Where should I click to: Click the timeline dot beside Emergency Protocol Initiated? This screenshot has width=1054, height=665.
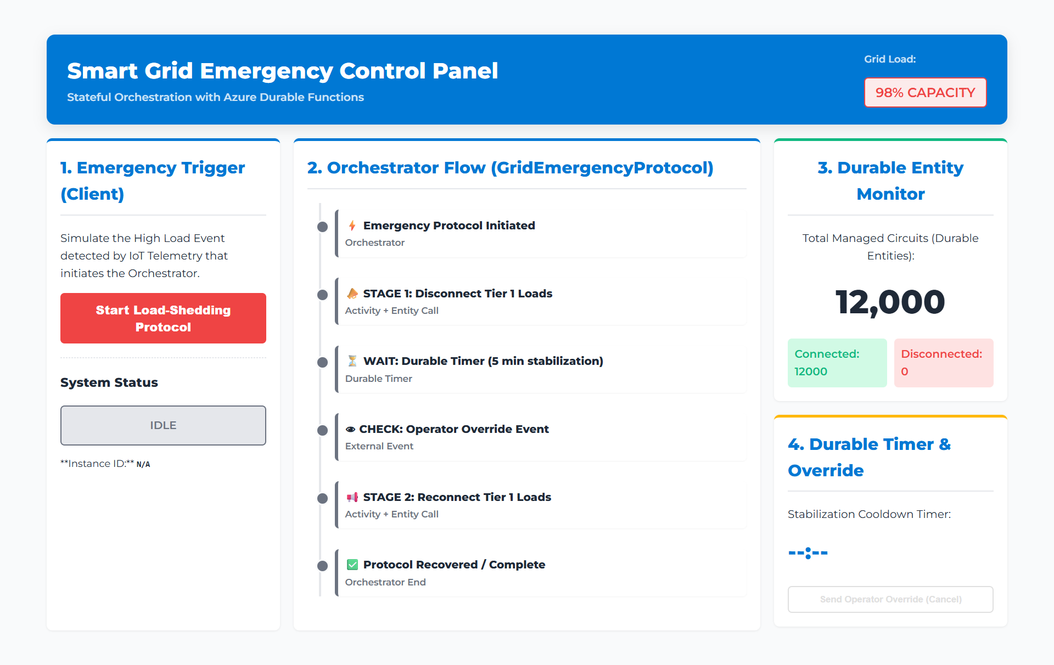coord(323,227)
